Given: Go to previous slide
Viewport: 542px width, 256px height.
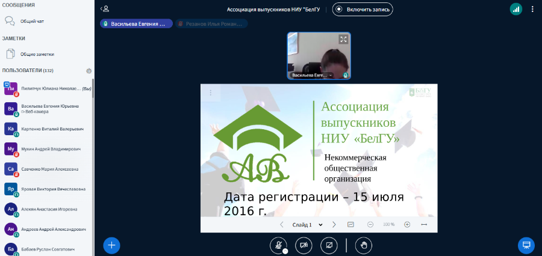Looking at the screenshot, I should click(281, 225).
